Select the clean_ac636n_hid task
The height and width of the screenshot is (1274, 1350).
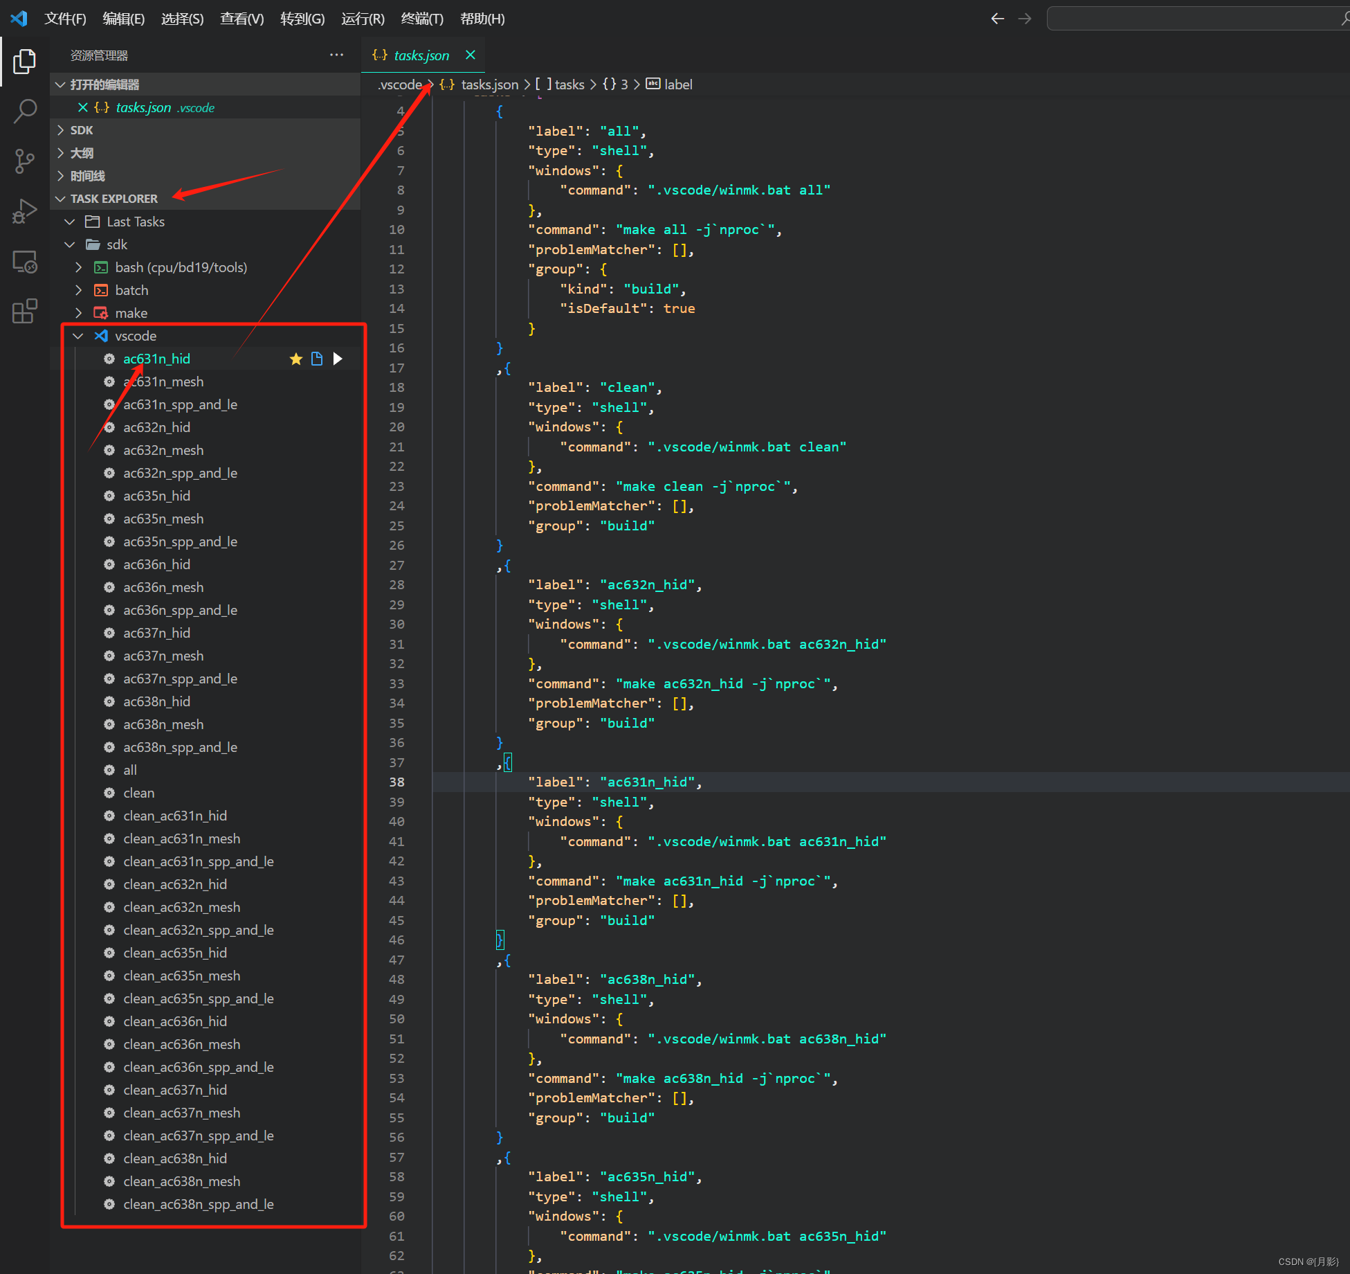click(175, 1021)
